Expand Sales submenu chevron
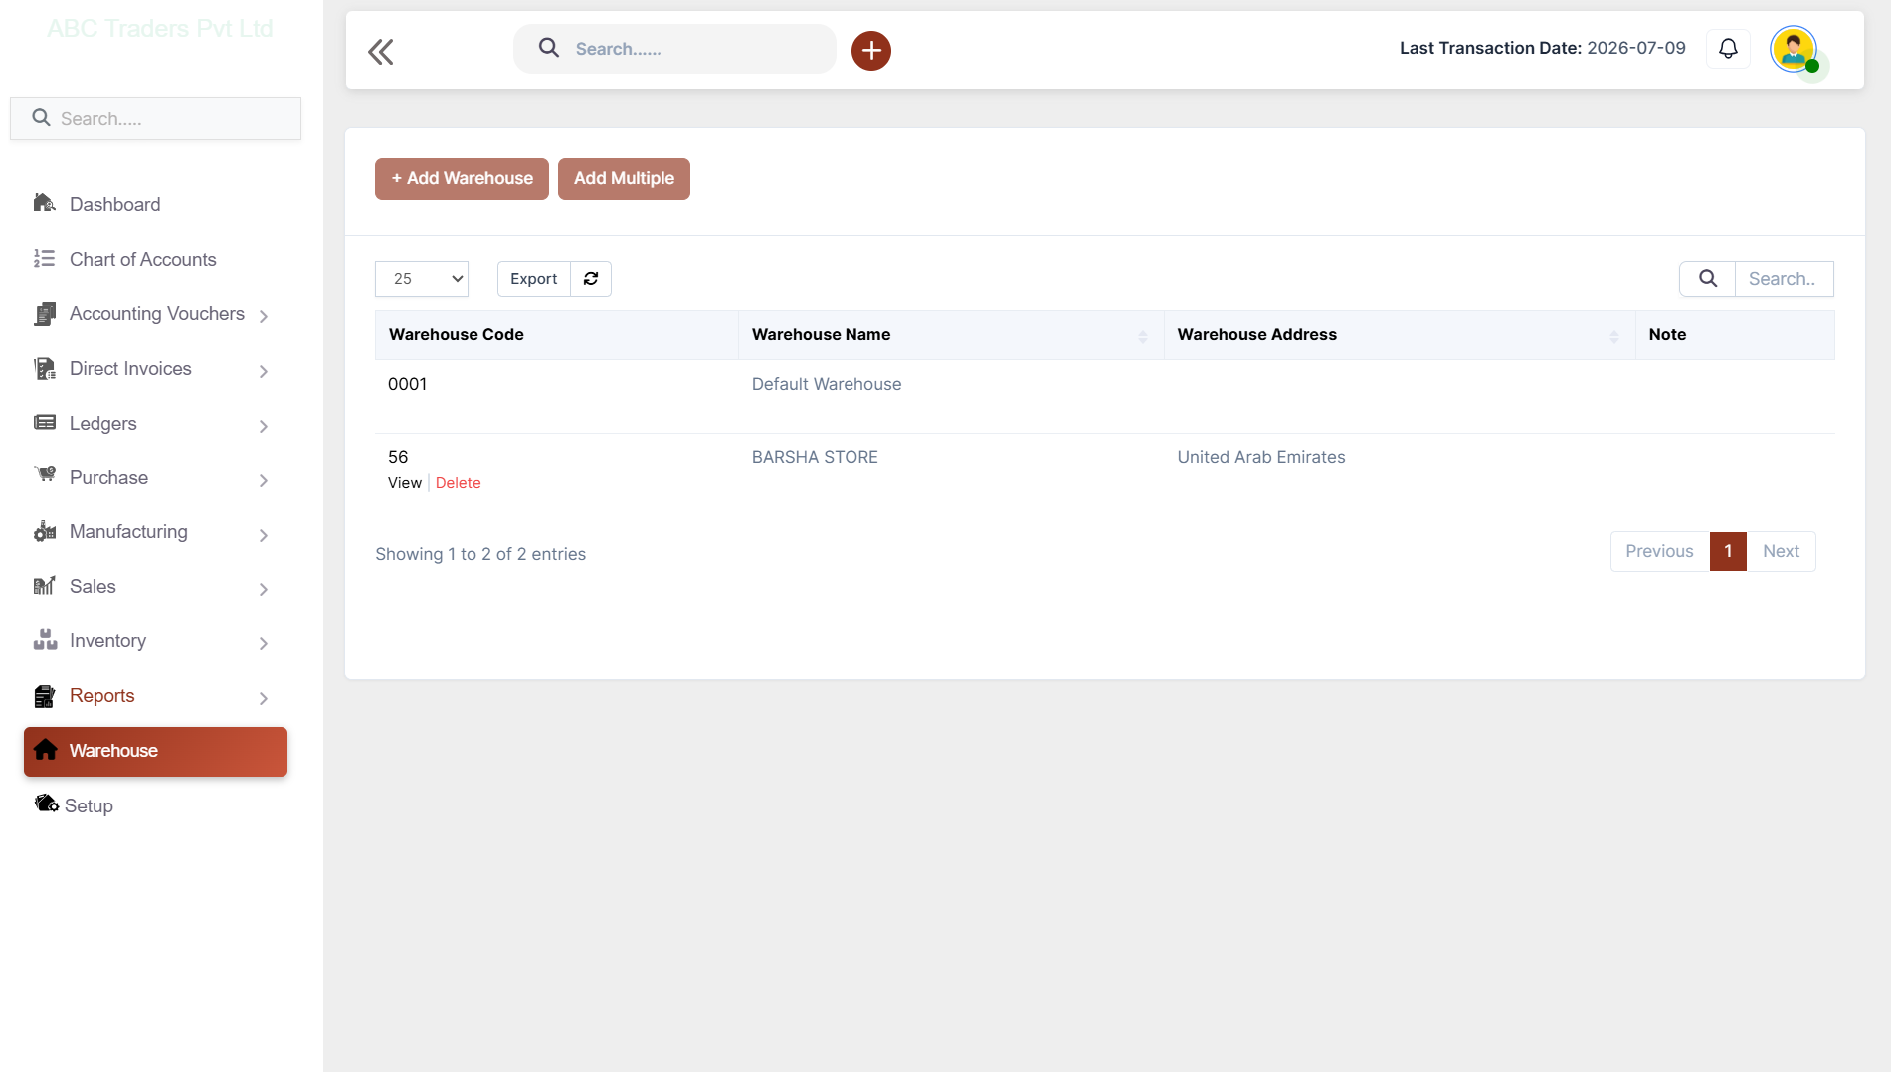1891x1072 pixels. point(264,589)
